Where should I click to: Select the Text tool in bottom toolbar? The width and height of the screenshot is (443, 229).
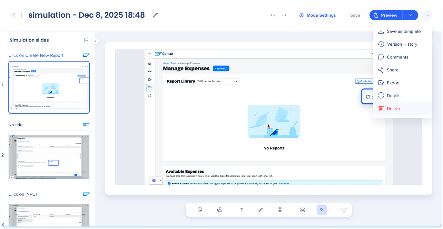click(x=241, y=210)
